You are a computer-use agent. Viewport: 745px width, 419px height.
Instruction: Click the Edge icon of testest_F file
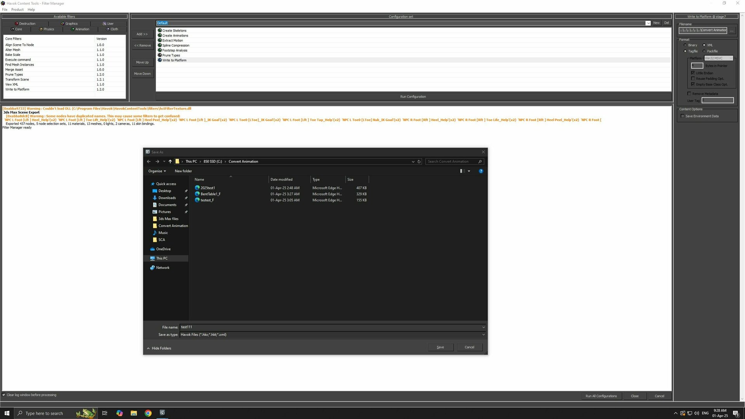point(197,200)
